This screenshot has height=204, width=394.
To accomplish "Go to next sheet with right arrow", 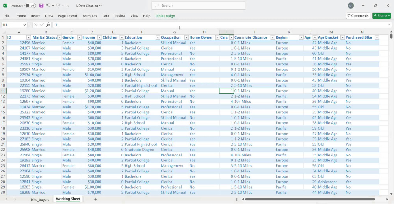I will tap(15, 199).
